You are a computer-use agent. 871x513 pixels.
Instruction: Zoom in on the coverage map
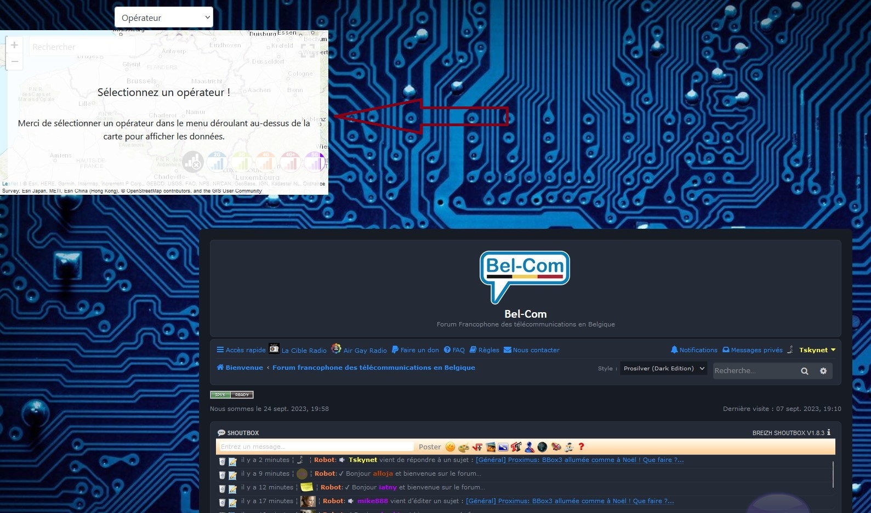tap(14, 45)
